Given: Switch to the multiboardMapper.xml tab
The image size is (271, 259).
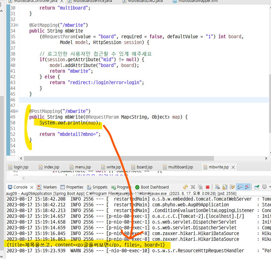Looking at the screenshot, I should [x=195, y=1].
